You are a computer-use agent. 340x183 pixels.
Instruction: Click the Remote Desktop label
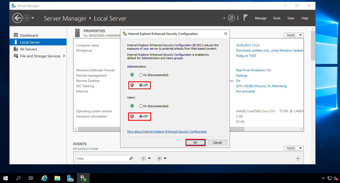(x=88, y=81)
